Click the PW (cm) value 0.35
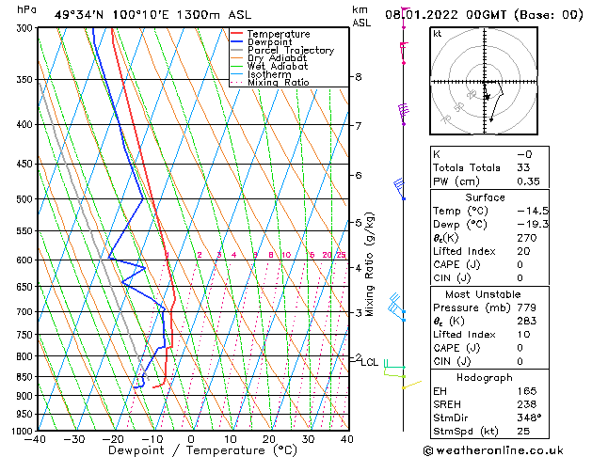The width and height of the screenshot is (592, 457). pyautogui.click(x=528, y=181)
